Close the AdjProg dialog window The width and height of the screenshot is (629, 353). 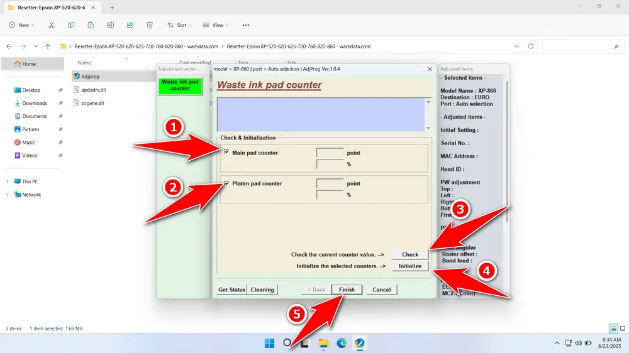430,69
